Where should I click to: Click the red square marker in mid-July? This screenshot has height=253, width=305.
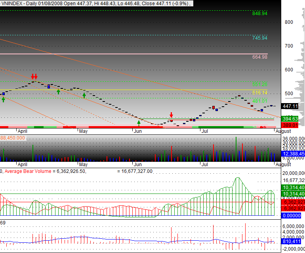coord(213,107)
